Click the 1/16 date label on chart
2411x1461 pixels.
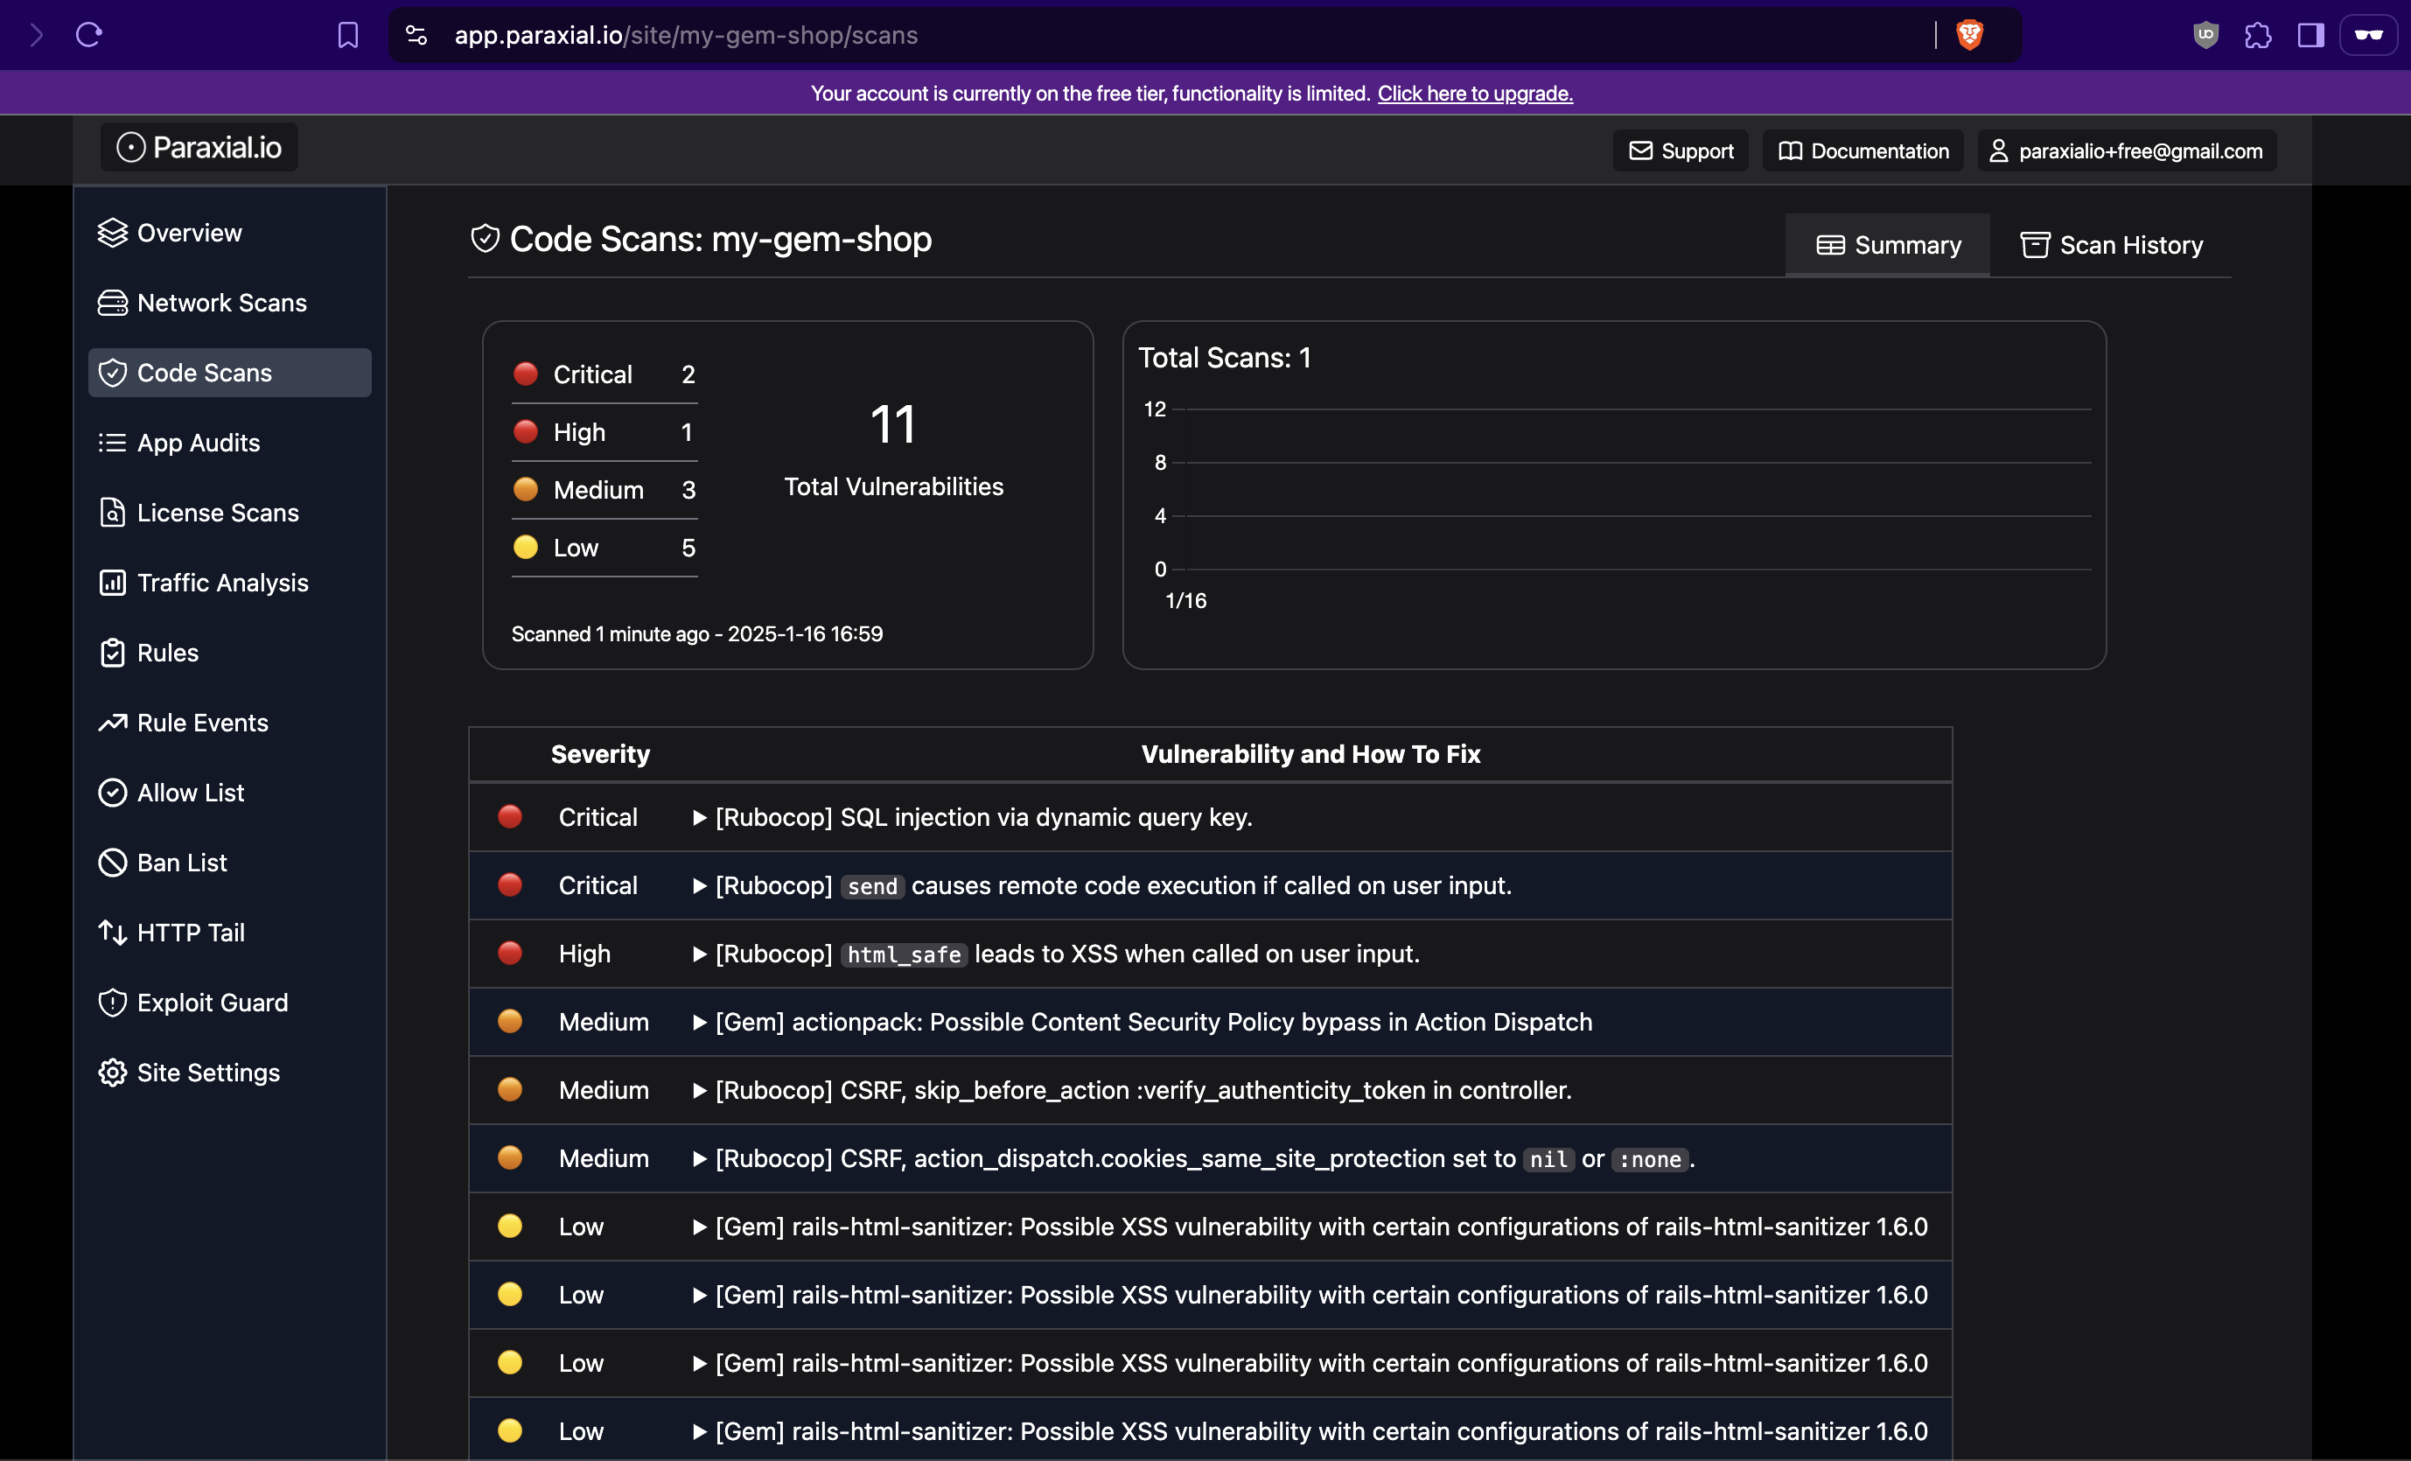pos(1186,601)
